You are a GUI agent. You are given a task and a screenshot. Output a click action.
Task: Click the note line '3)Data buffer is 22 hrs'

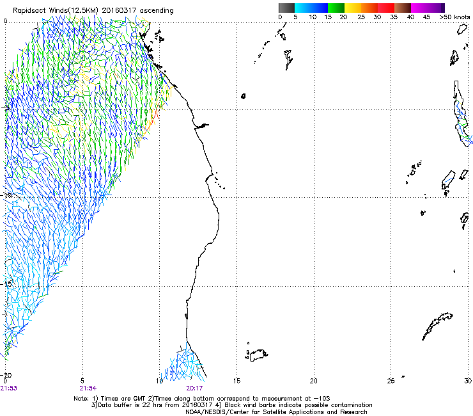coord(231,405)
